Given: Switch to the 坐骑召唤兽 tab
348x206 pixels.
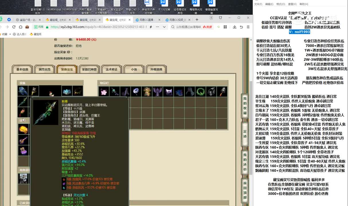Looking at the screenshot, I should (89, 69).
